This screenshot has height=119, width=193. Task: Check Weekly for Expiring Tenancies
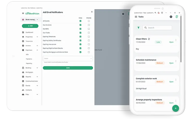coord(89,37)
